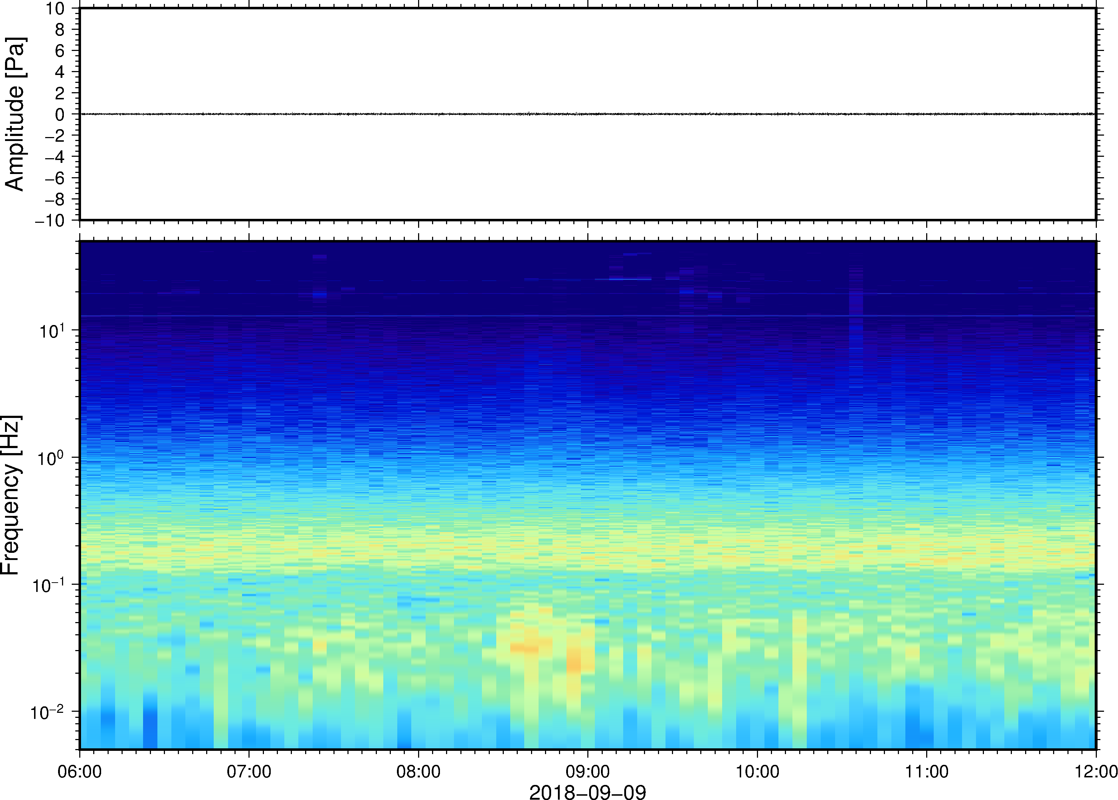Click the 10⁻² frequency tick label
Image resolution: width=1118 pixels, height=800 pixels.
point(48,712)
